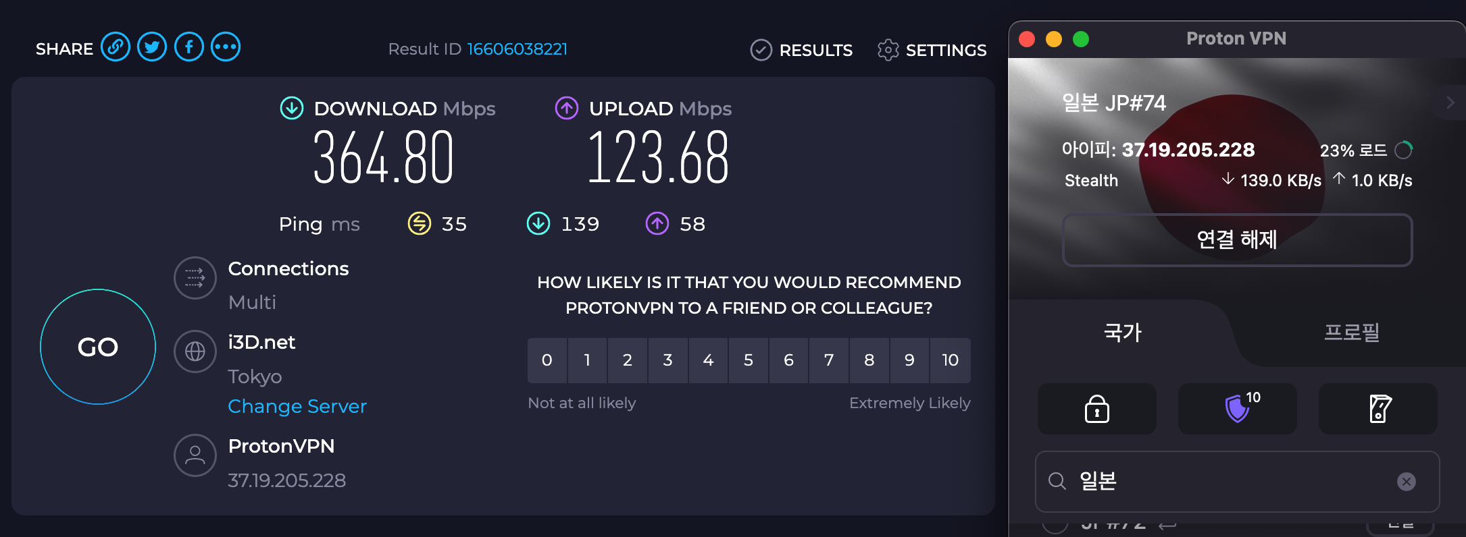Toggle NetShield shield icon
1466x537 pixels.
pyautogui.click(x=1238, y=409)
